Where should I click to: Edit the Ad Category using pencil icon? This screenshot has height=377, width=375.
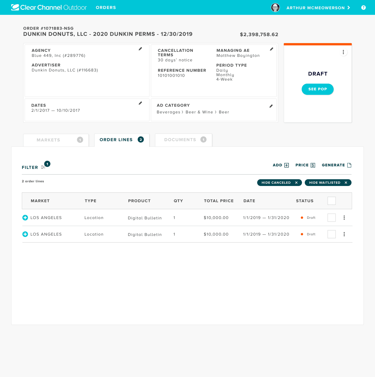tap(271, 106)
